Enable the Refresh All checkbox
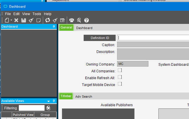The image size is (189, 119). coord(120,77)
